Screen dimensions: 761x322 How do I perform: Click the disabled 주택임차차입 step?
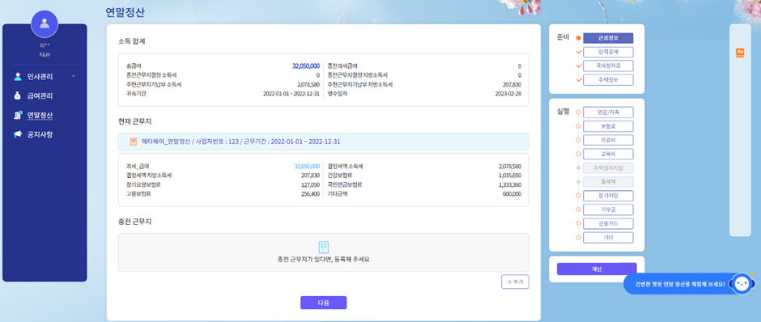click(608, 167)
